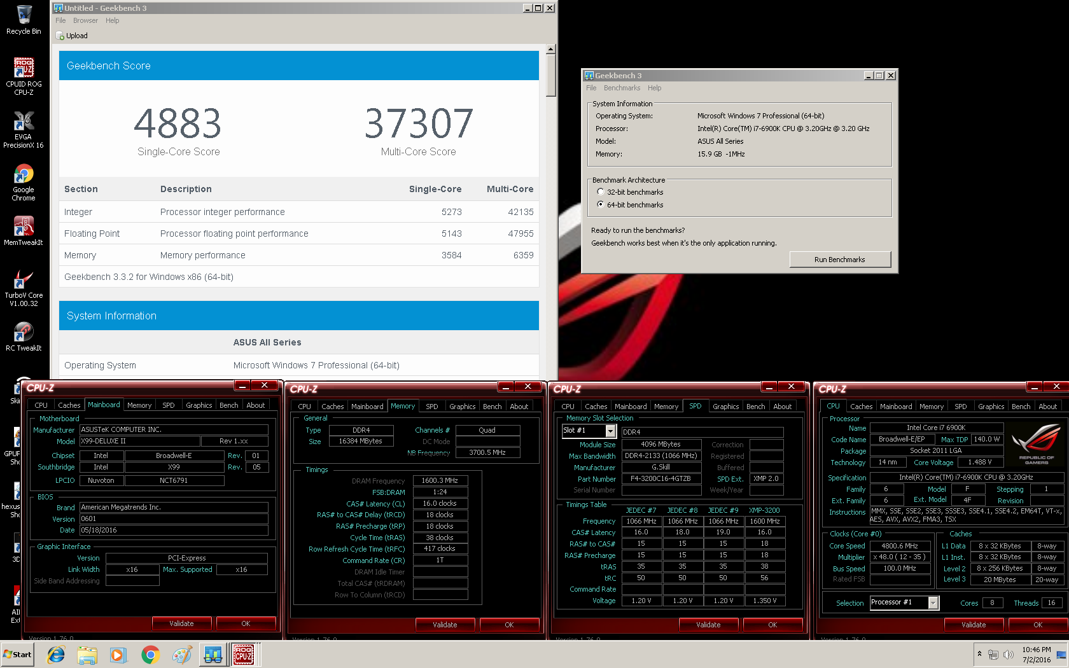Open File menu in Untitled Geekbench window
This screenshot has width=1069, height=668.
point(60,20)
